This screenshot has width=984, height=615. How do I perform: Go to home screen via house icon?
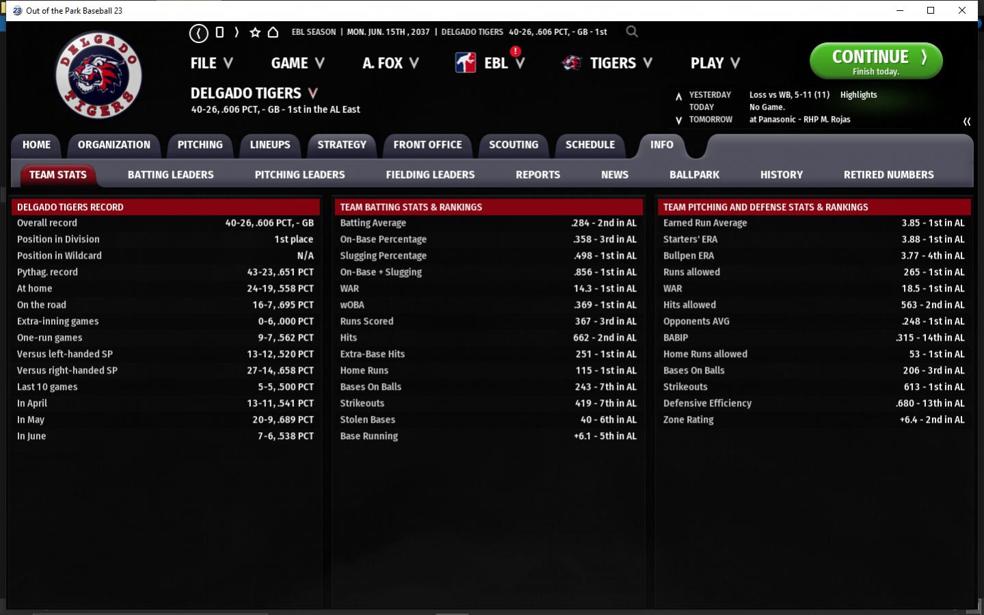coord(273,32)
